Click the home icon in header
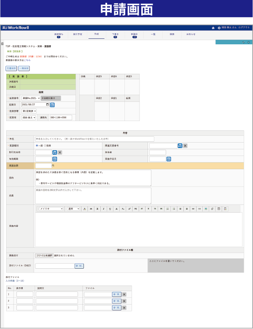The height and width of the screenshot is (329, 253). (x=213, y=28)
